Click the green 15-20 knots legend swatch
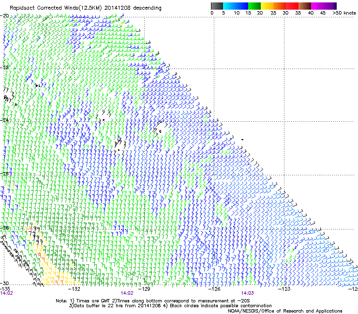 (254, 6)
